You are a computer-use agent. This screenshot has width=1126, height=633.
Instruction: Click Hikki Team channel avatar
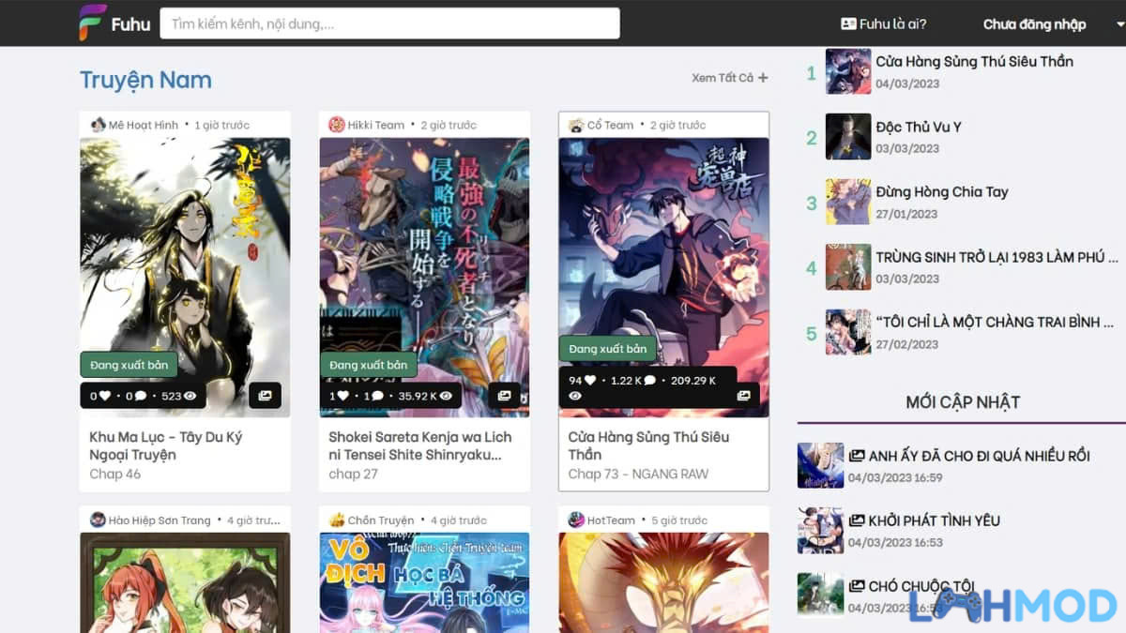[x=337, y=125]
